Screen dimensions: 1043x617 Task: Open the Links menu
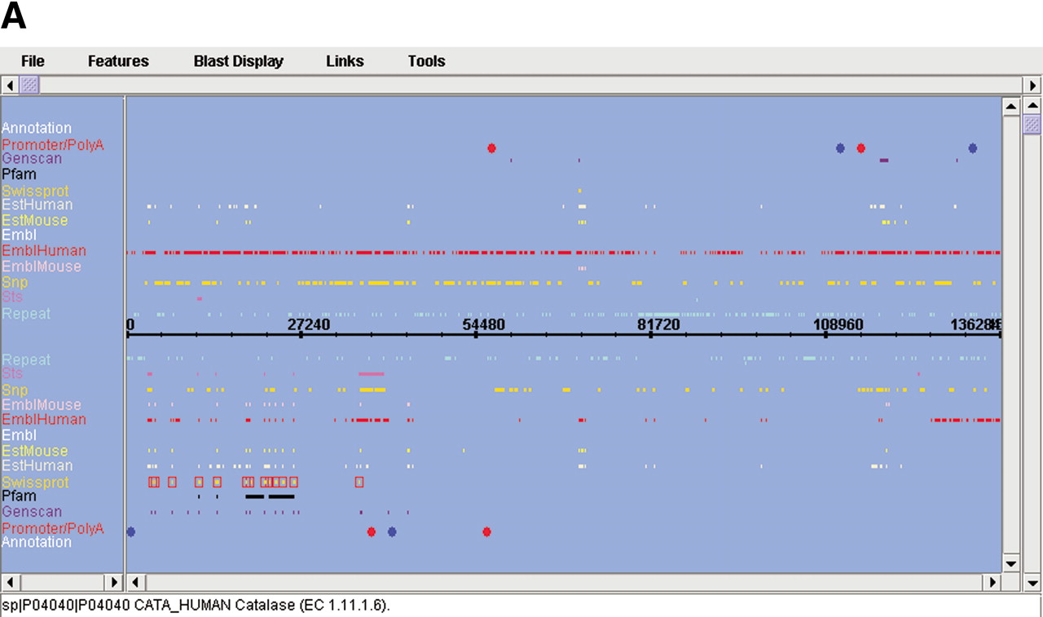pyautogui.click(x=345, y=61)
